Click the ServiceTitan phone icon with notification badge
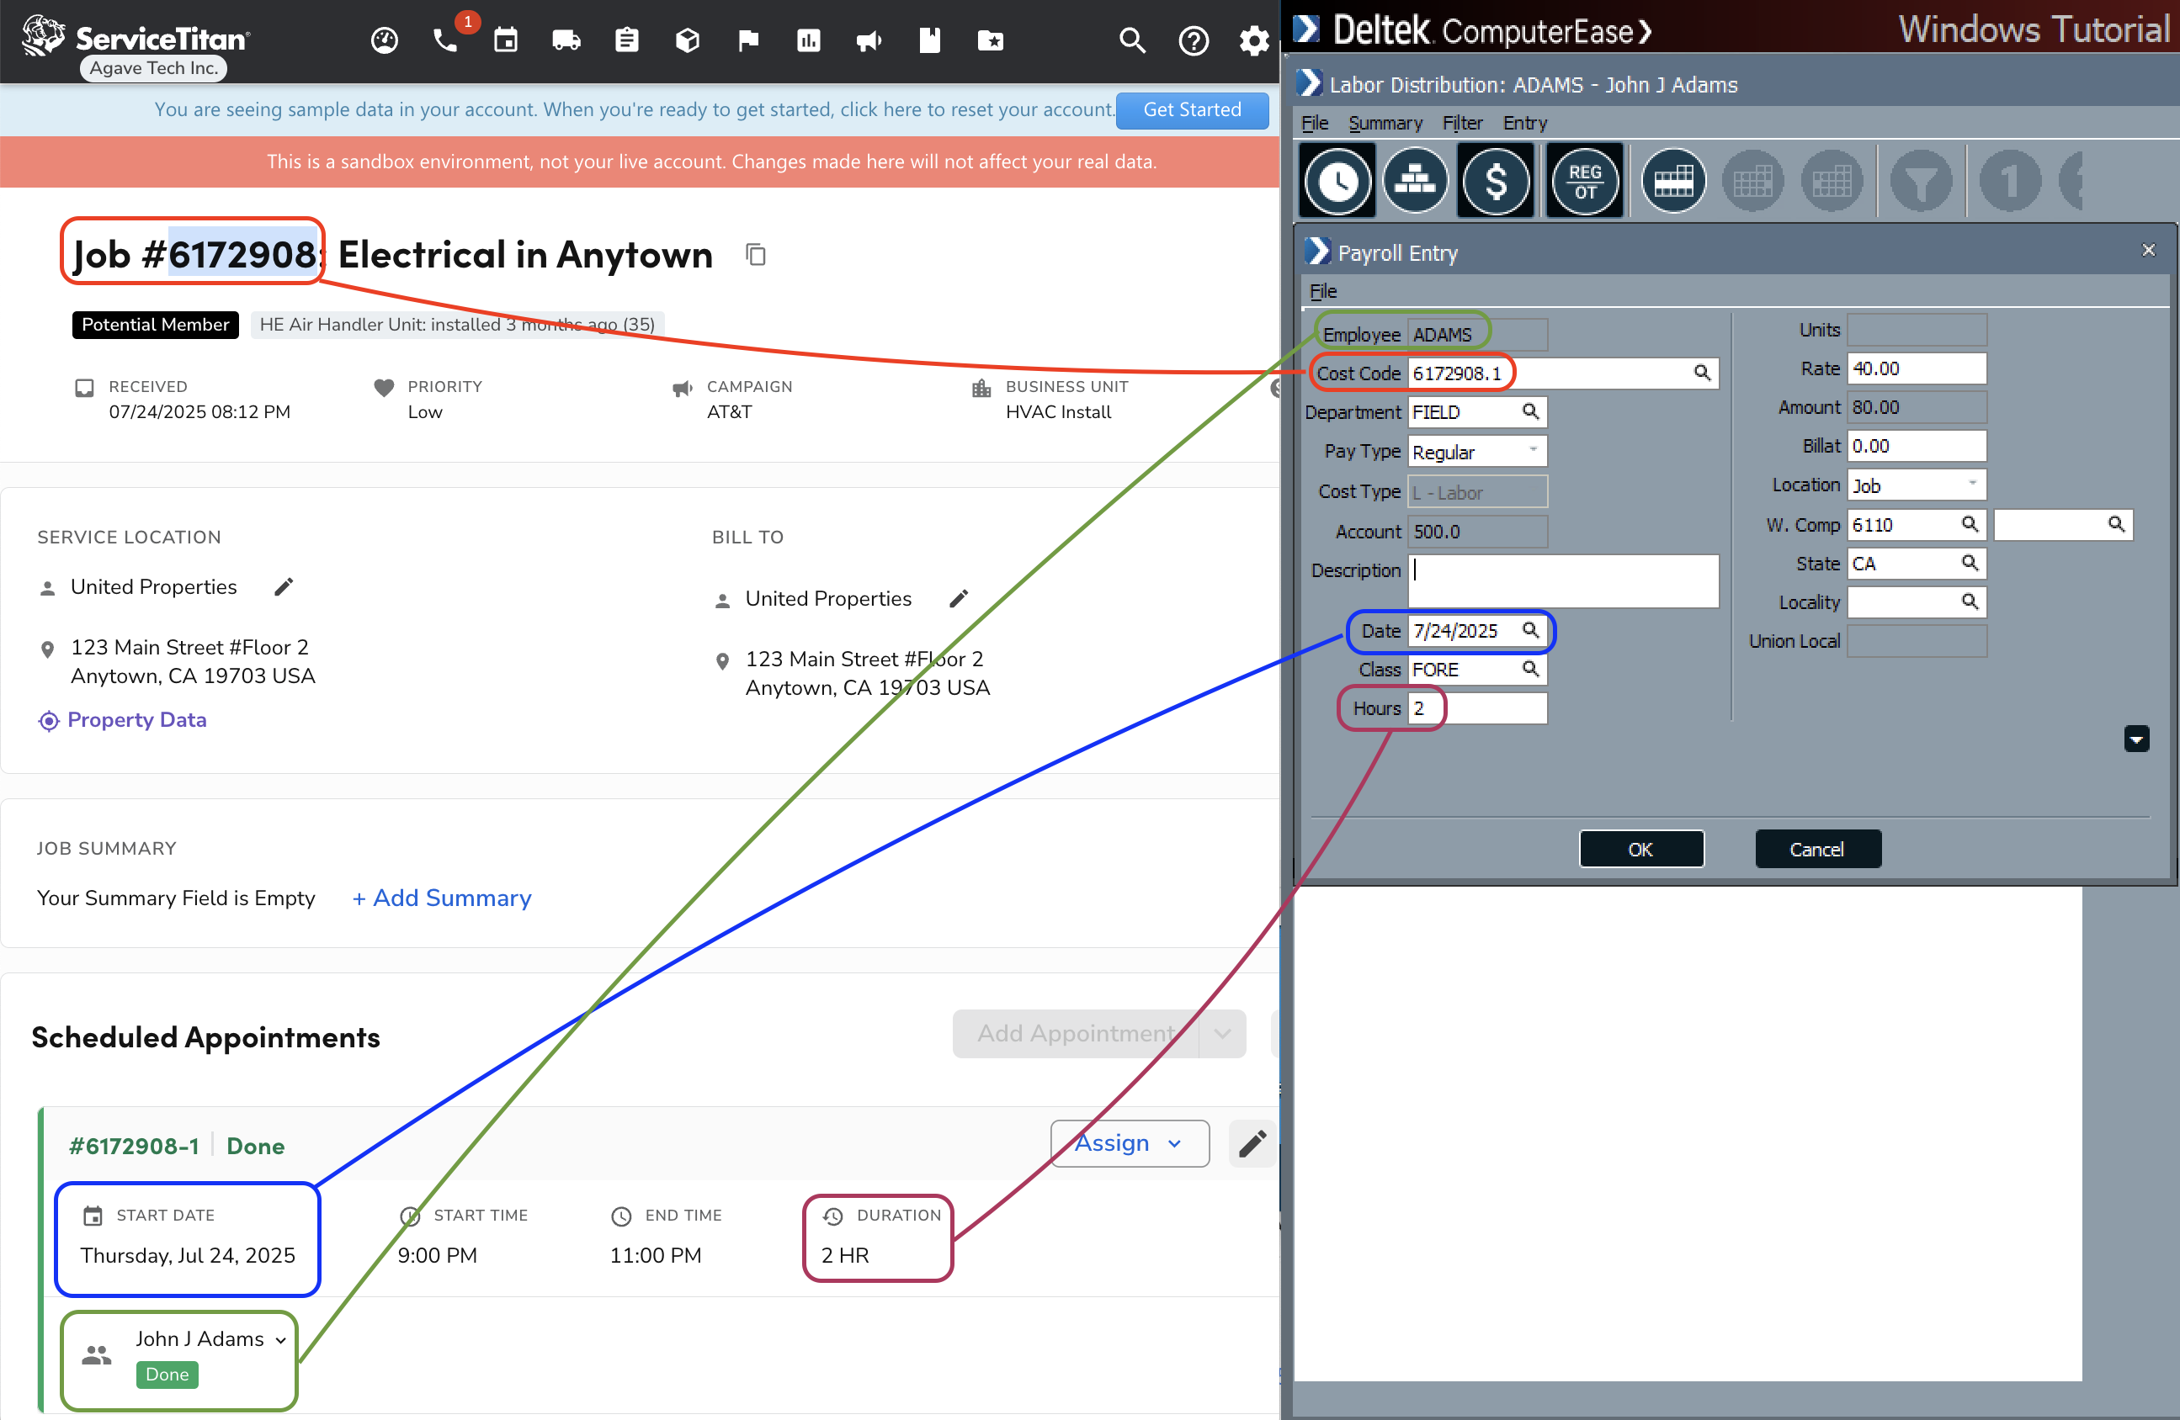Screen dimensions: 2180x1420 pos(446,40)
